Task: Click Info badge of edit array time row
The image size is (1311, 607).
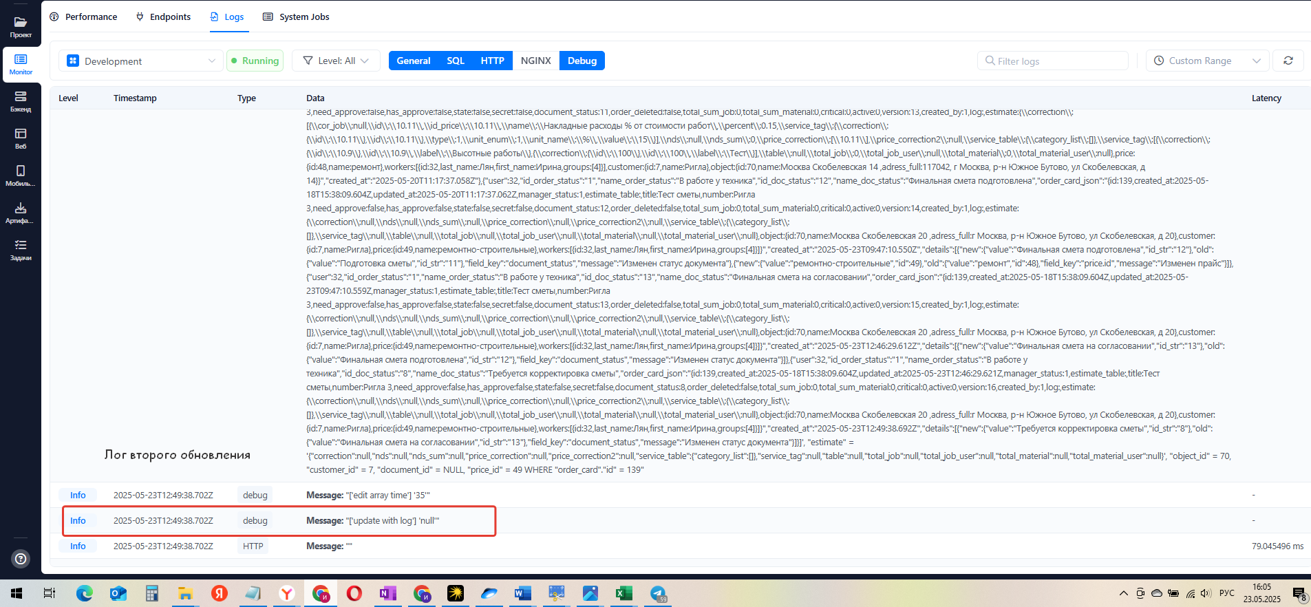Action: coord(78,495)
